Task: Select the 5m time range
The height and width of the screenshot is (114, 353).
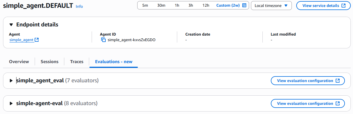Action: pos(145,6)
